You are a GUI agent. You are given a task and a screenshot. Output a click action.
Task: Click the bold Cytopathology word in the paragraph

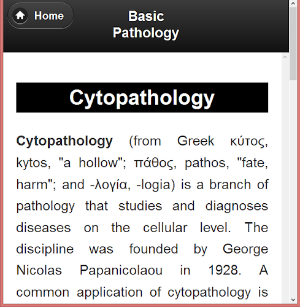64,141
